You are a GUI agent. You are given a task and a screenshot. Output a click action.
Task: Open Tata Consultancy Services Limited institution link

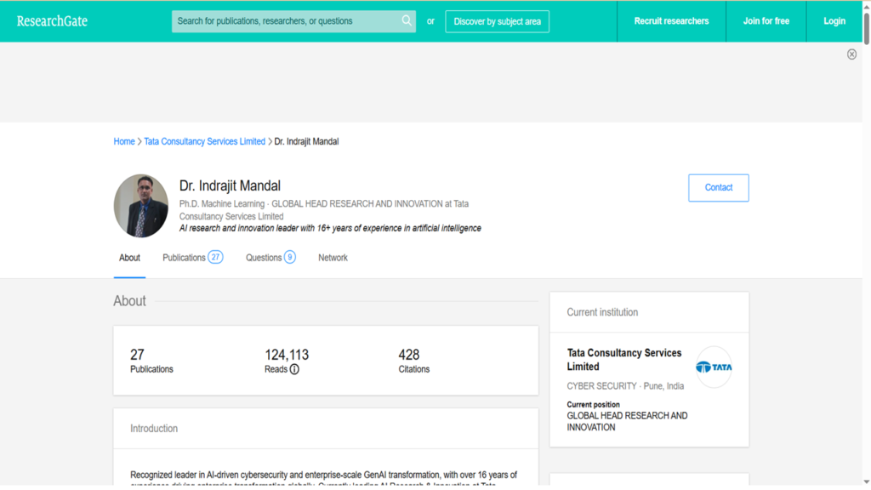[623, 360]
